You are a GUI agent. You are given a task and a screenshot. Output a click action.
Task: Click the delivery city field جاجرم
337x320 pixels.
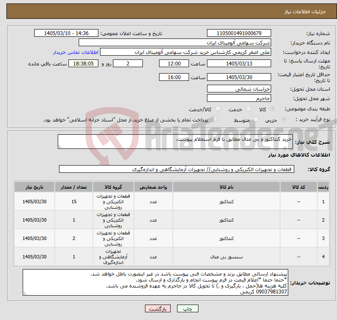coord(239,98)
